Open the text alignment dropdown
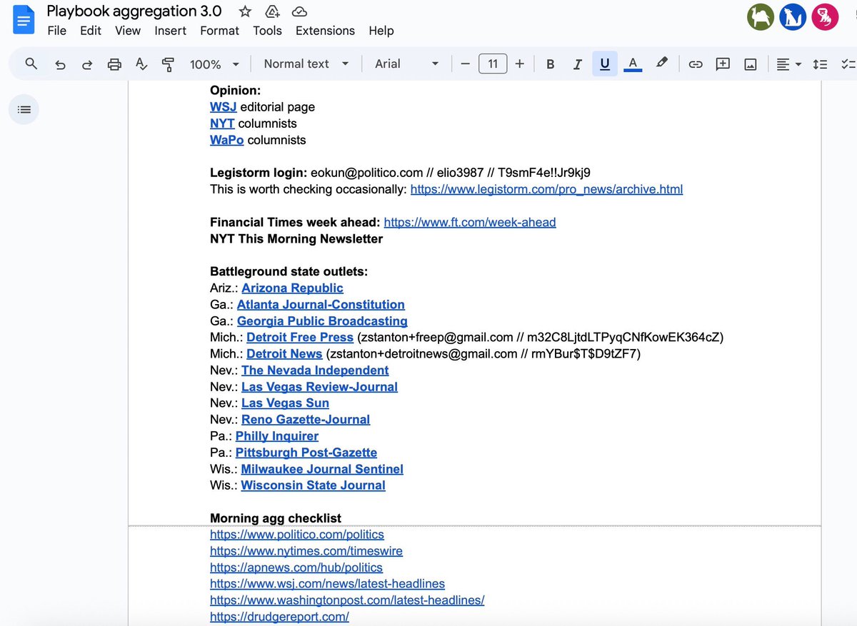 coord(789,64)
